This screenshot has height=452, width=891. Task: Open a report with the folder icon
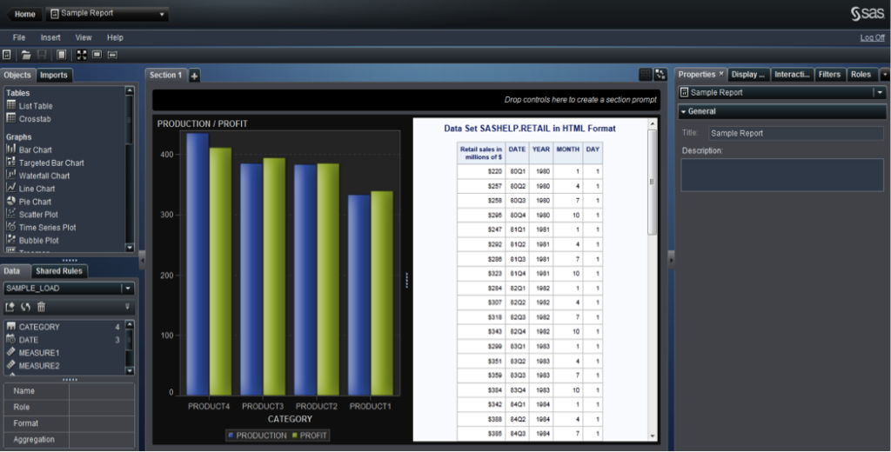26,55
